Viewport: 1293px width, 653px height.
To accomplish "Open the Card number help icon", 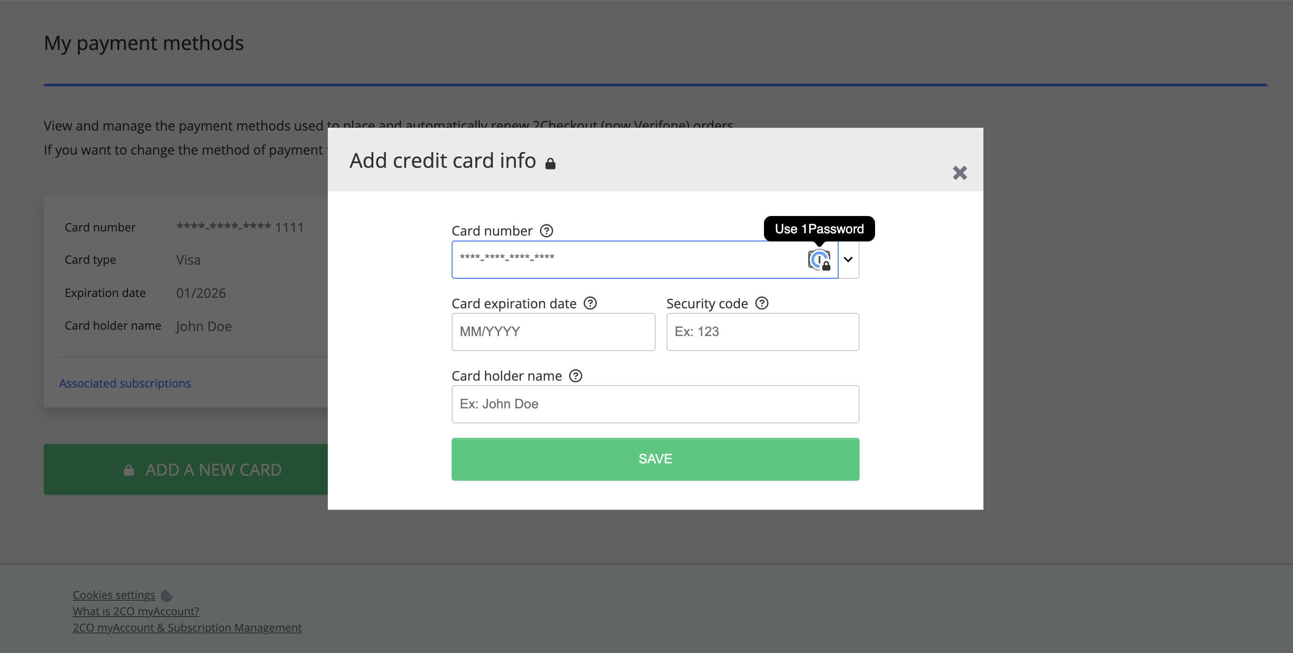I will [547, 231].
